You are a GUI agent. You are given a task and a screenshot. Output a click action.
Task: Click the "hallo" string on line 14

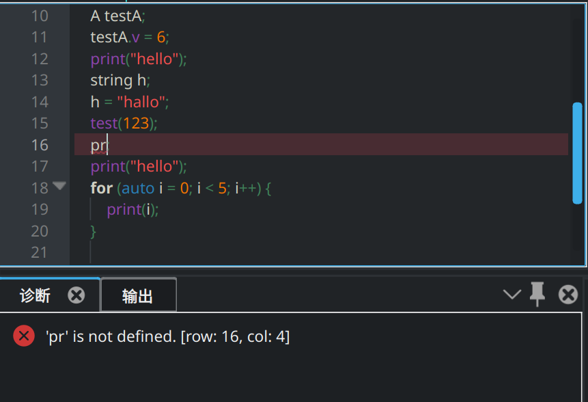click(x=141, y=102)
